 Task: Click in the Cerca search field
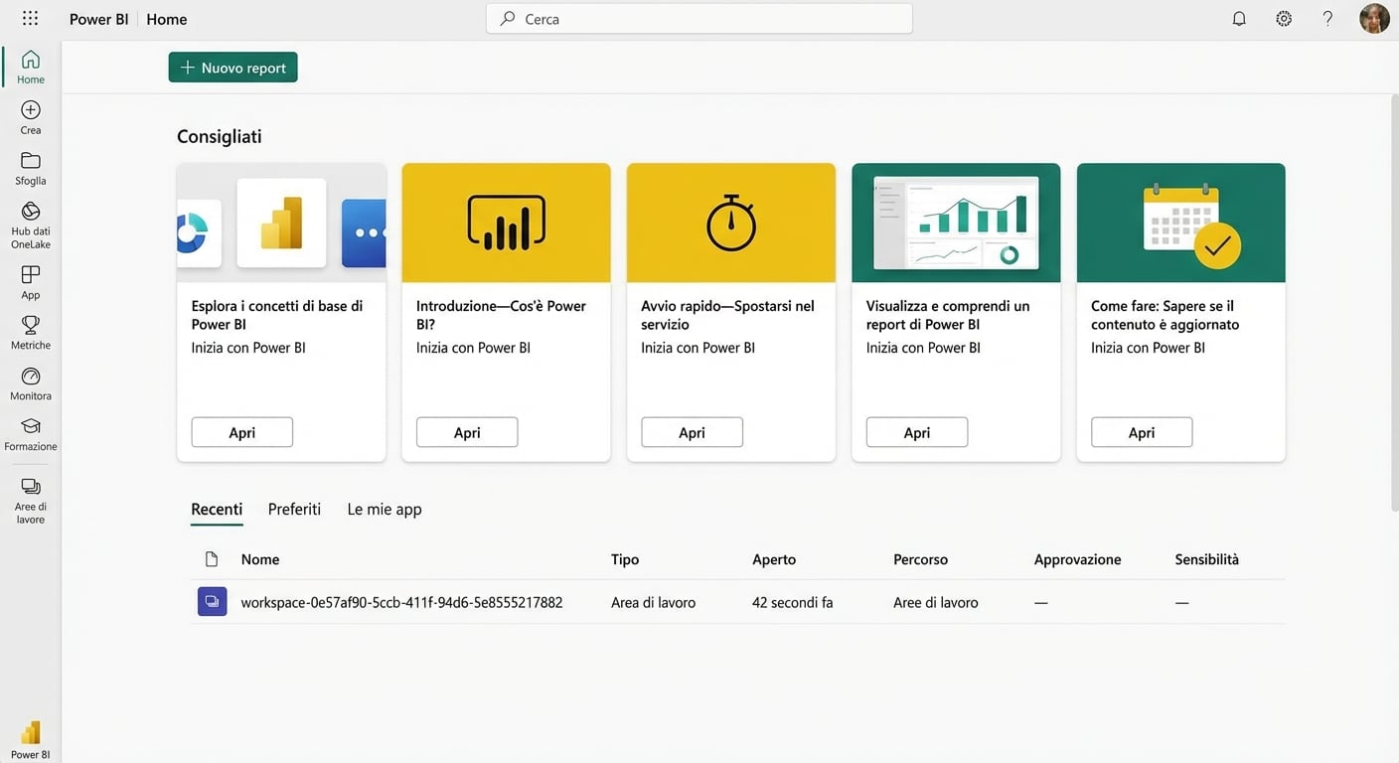[699, 19]
